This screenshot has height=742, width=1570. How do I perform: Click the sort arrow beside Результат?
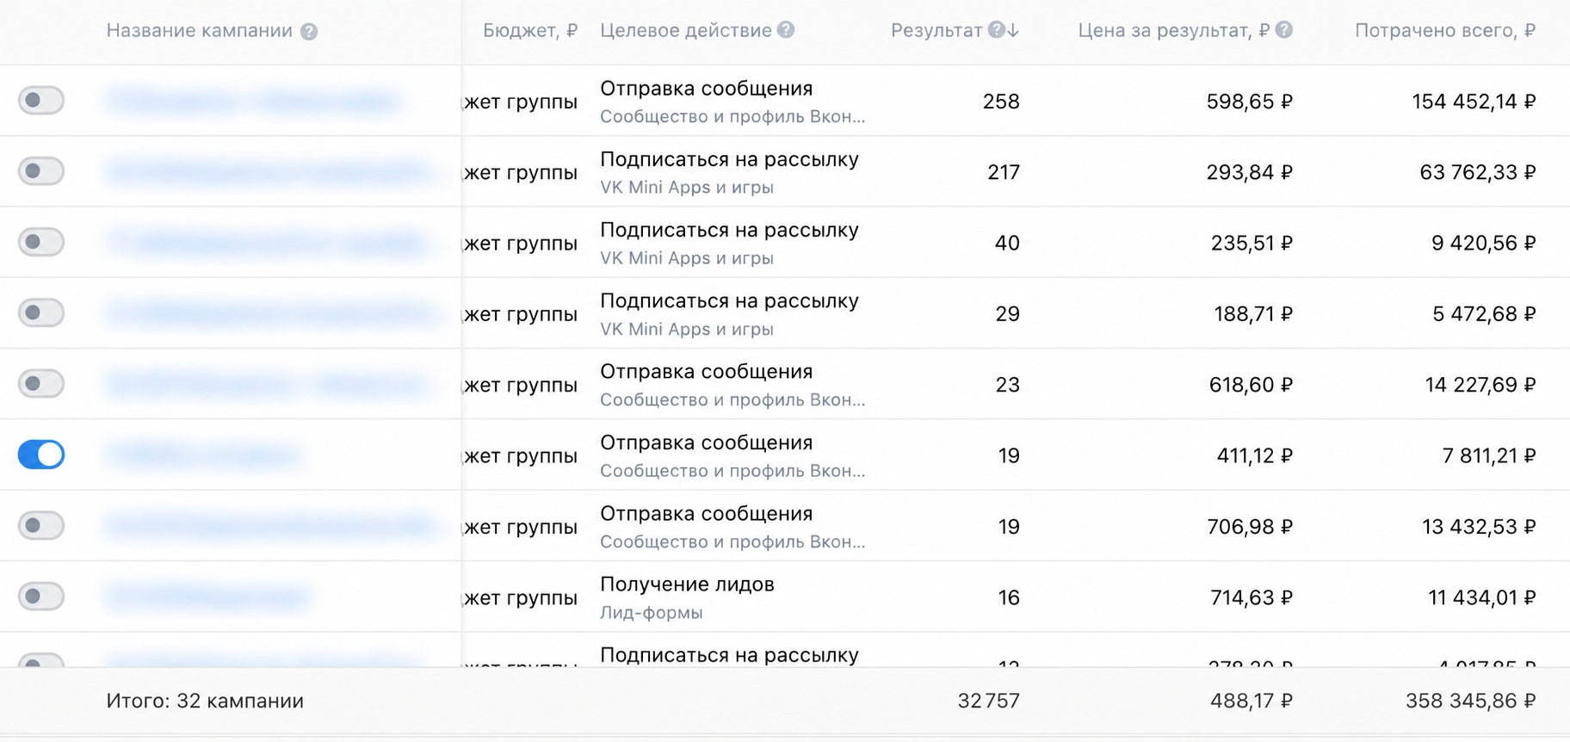1013,30
